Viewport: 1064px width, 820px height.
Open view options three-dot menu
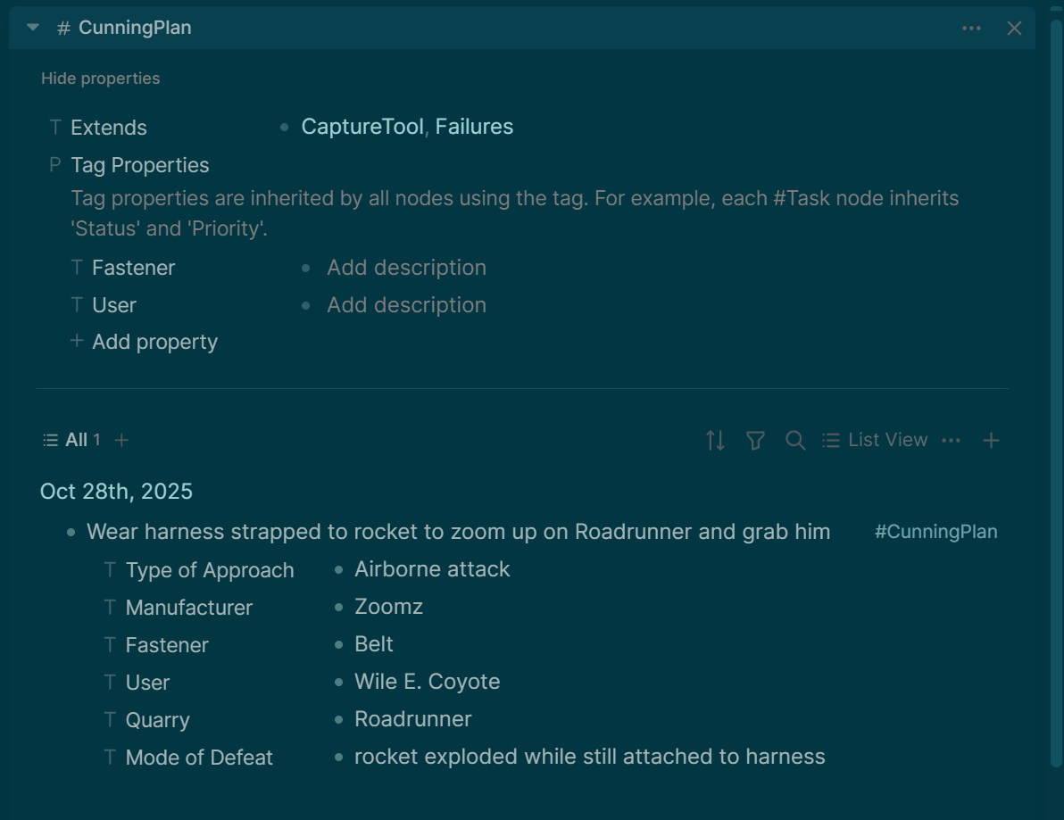coord(951,440)
